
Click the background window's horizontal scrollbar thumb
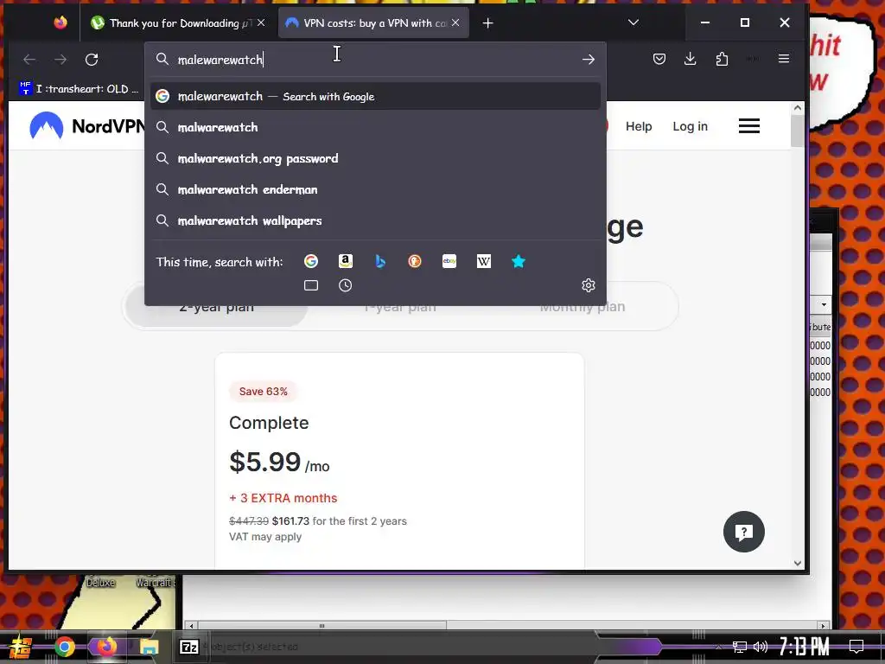[x=322, y=626]
